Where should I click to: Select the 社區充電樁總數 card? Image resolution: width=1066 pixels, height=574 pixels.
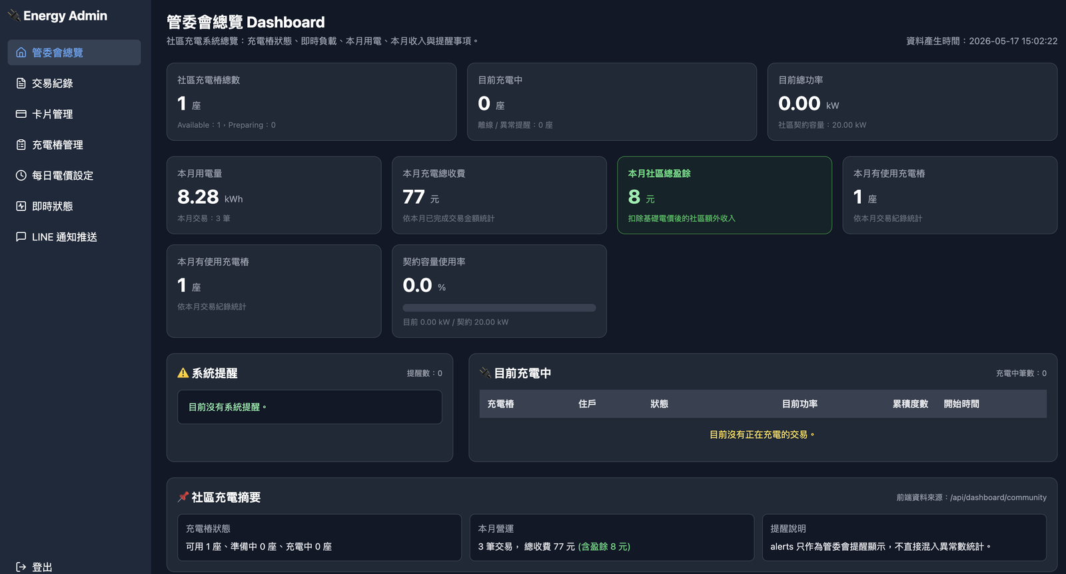tap(311, 102)
